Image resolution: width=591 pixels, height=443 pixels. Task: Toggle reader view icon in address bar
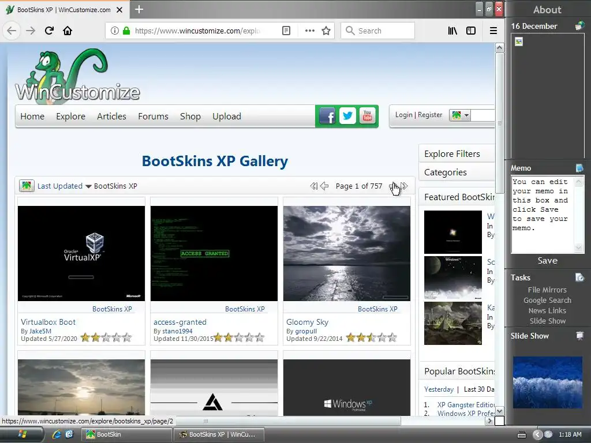286,31
